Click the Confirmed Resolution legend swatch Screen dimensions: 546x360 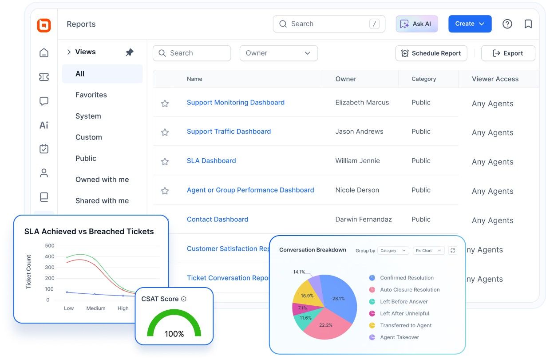pos(372,278)
